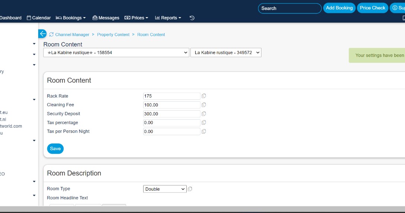
Task: Click the Price Check button
Action: (372, 8)
